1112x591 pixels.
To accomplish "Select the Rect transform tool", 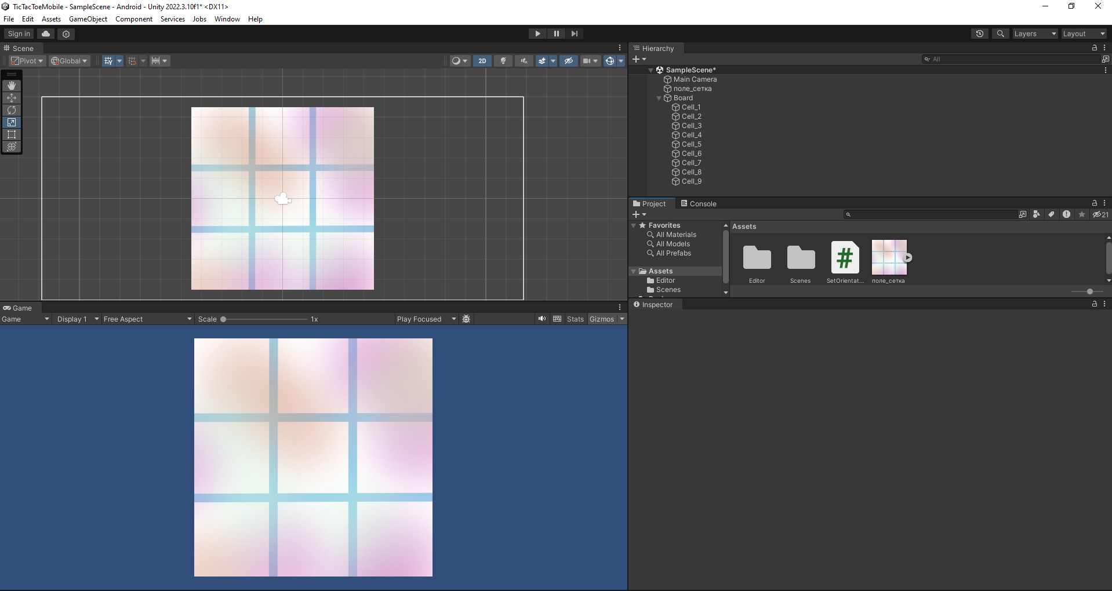I will pos(12,134).
